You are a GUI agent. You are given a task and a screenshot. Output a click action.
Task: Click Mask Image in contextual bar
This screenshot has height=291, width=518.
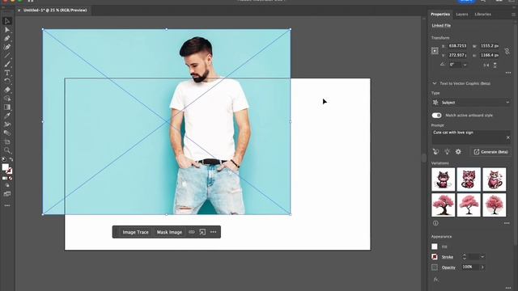(169, 232)
